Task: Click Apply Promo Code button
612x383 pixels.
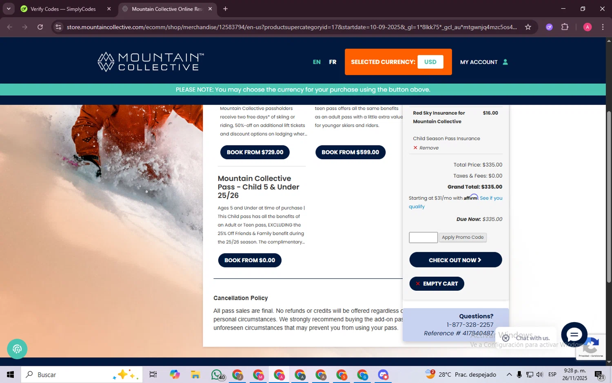Action: (463, 238)
